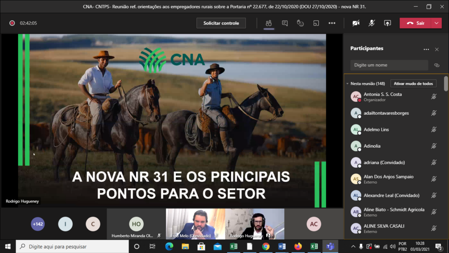Select Rodrigo Hugueney video tile
449x253 pixels.
point(255,224)
